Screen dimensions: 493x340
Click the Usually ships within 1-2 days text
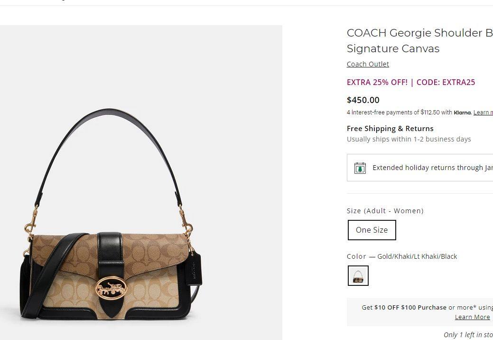tap(409, 139)
